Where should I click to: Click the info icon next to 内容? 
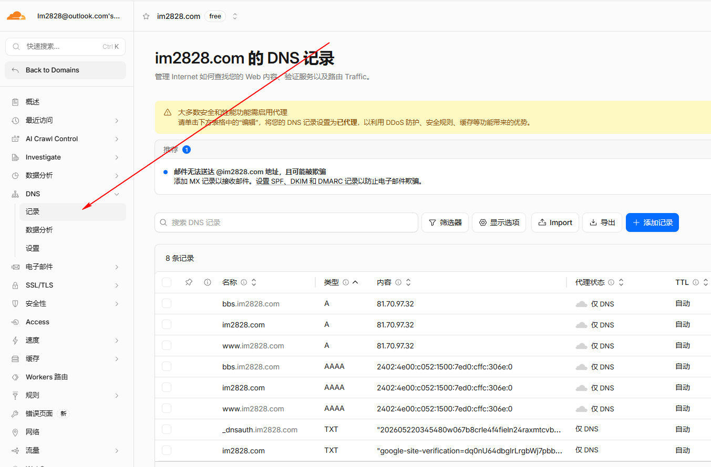pyautogui.click(x=398, y=282)
